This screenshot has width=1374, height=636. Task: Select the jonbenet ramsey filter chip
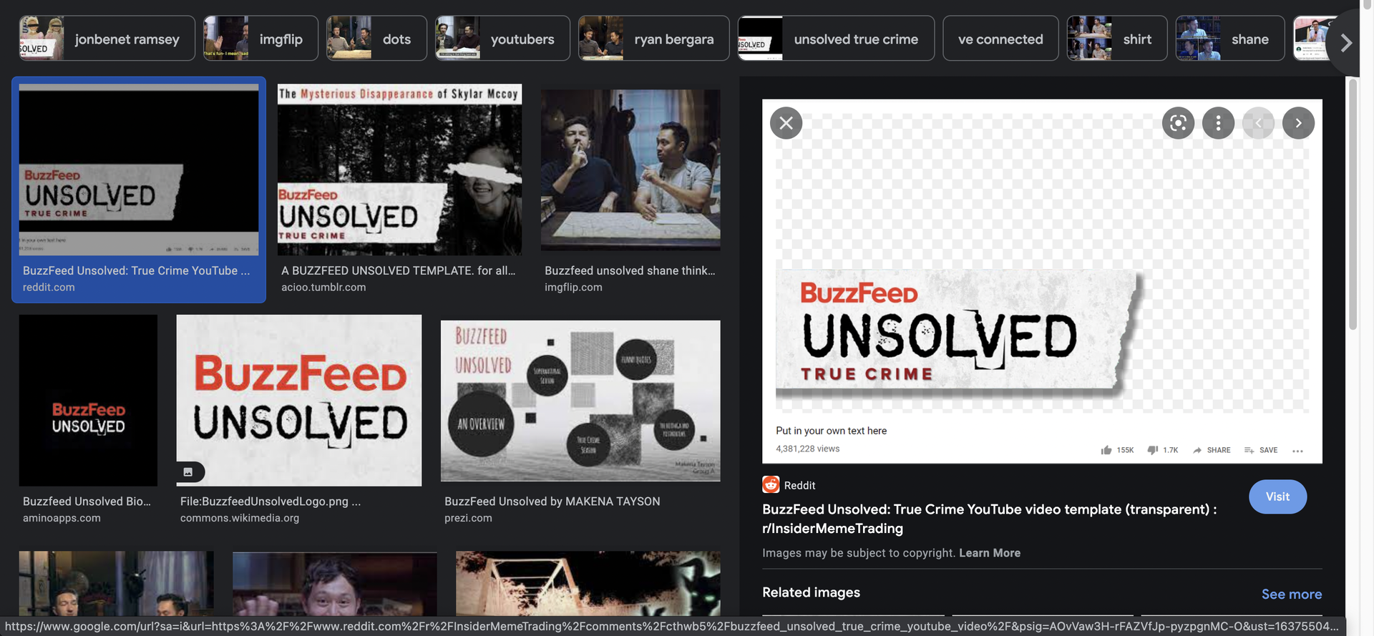click(107, 39)
